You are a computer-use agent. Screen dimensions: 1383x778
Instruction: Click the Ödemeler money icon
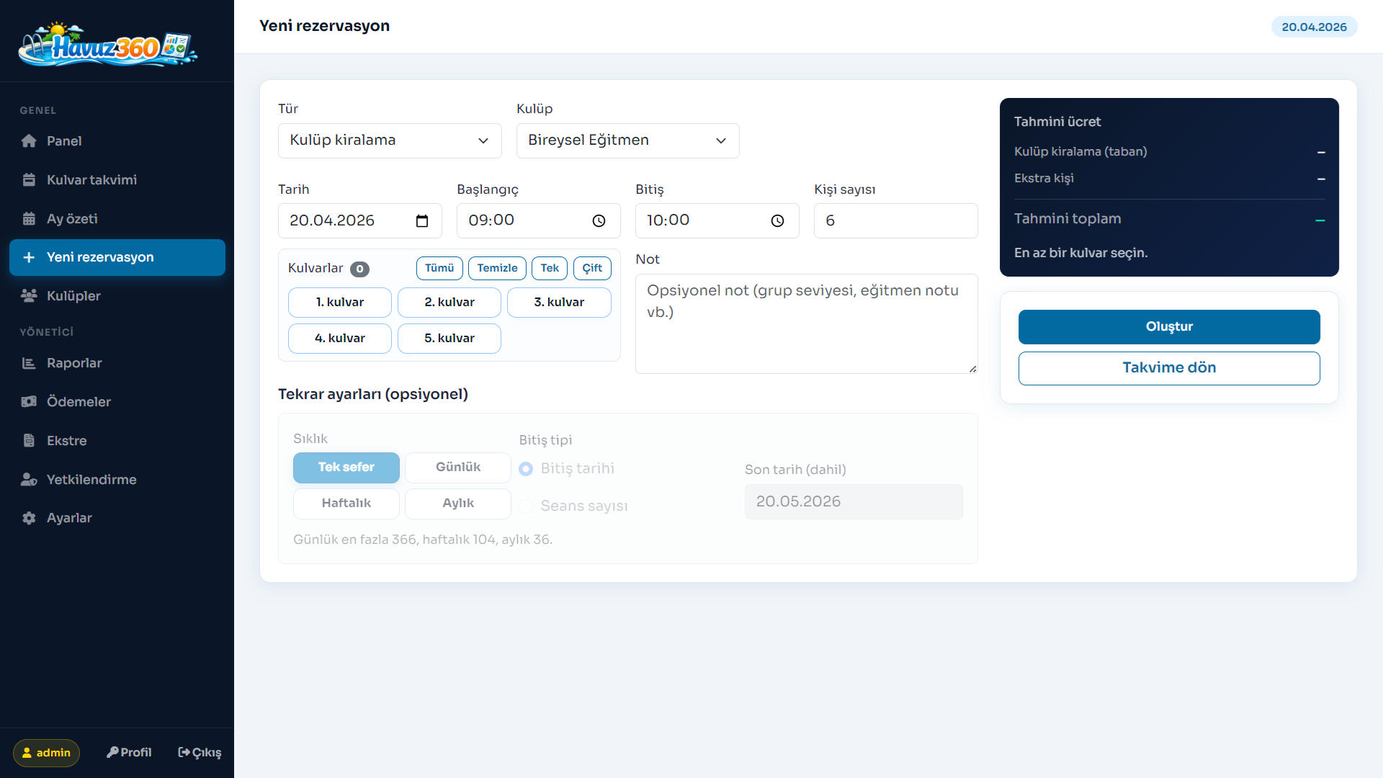coord(29,402)
